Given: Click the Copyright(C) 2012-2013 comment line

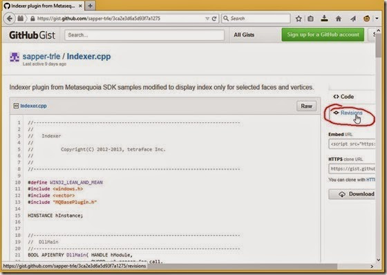Looking at the screenshot, I should [x=97, y=149].
